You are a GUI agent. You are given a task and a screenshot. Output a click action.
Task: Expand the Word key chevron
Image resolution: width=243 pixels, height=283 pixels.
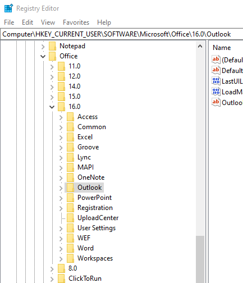click(61, 249)
